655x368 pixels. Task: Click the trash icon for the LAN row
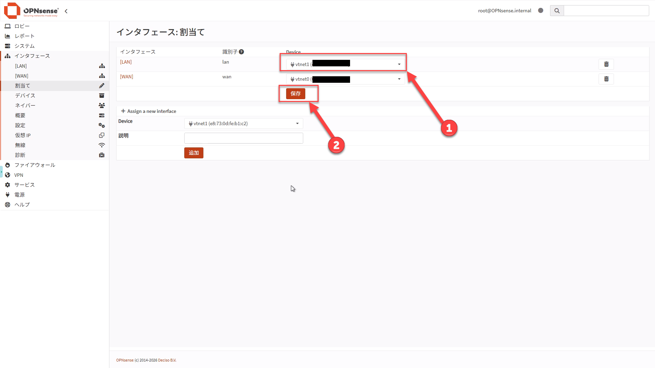point(606,64)
